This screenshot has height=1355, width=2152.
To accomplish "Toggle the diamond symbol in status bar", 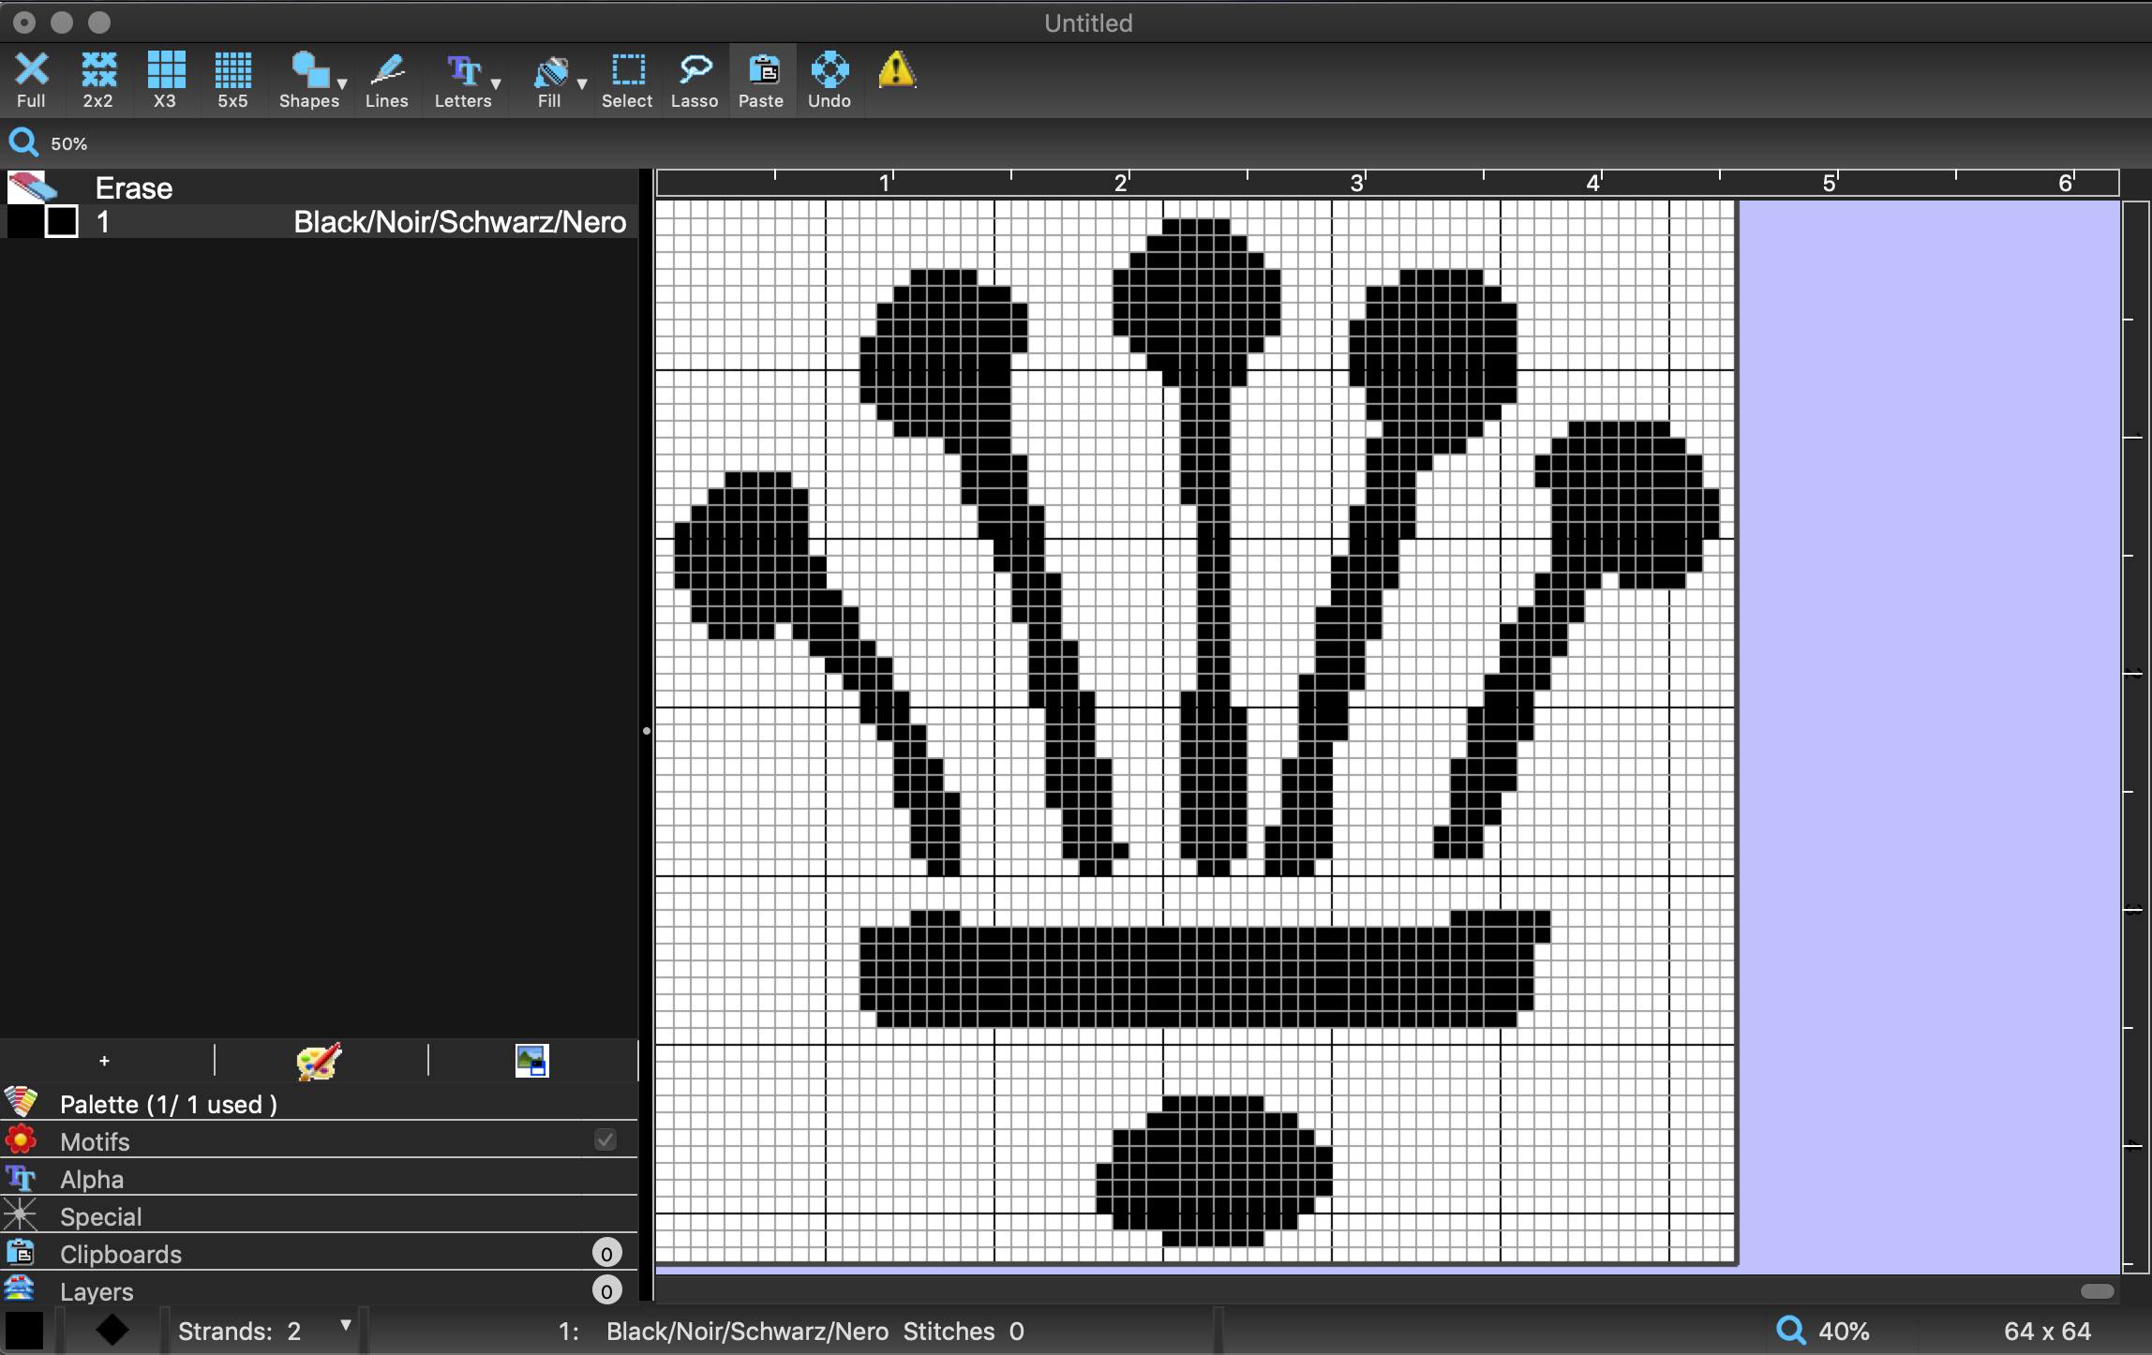I will [112, 1330].
